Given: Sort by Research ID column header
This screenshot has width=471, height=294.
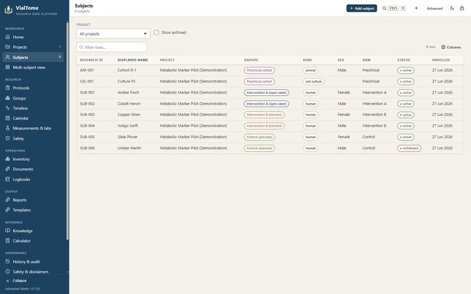Looking at the screenshot, I should pos(91,60).
